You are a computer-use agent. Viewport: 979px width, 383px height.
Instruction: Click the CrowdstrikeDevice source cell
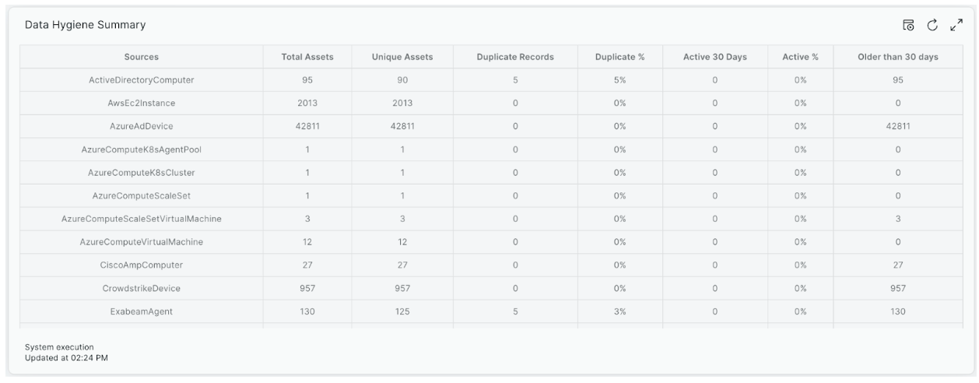click(x=142, y=288)
